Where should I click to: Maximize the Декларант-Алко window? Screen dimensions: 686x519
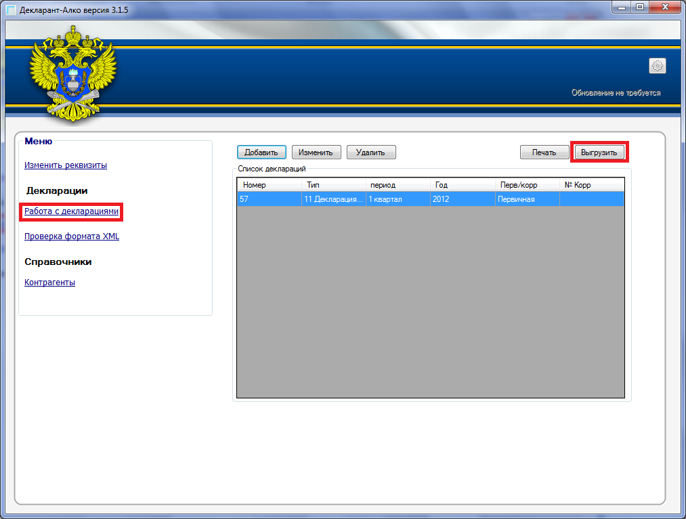[640, 8]
